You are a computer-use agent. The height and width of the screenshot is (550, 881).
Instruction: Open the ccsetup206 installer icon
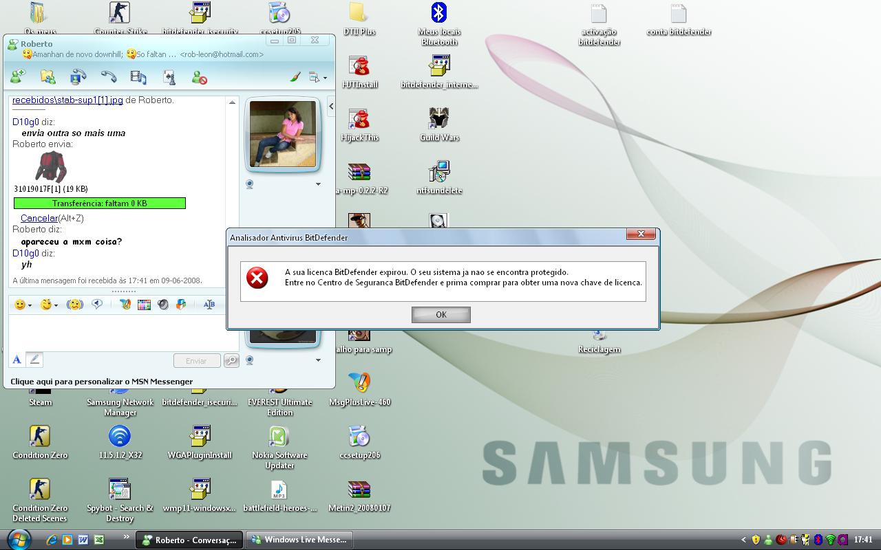click(x=359, y=442)
